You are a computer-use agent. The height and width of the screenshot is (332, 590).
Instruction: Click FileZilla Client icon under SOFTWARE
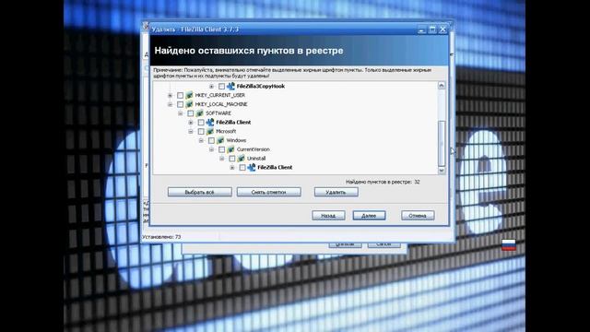210,123
